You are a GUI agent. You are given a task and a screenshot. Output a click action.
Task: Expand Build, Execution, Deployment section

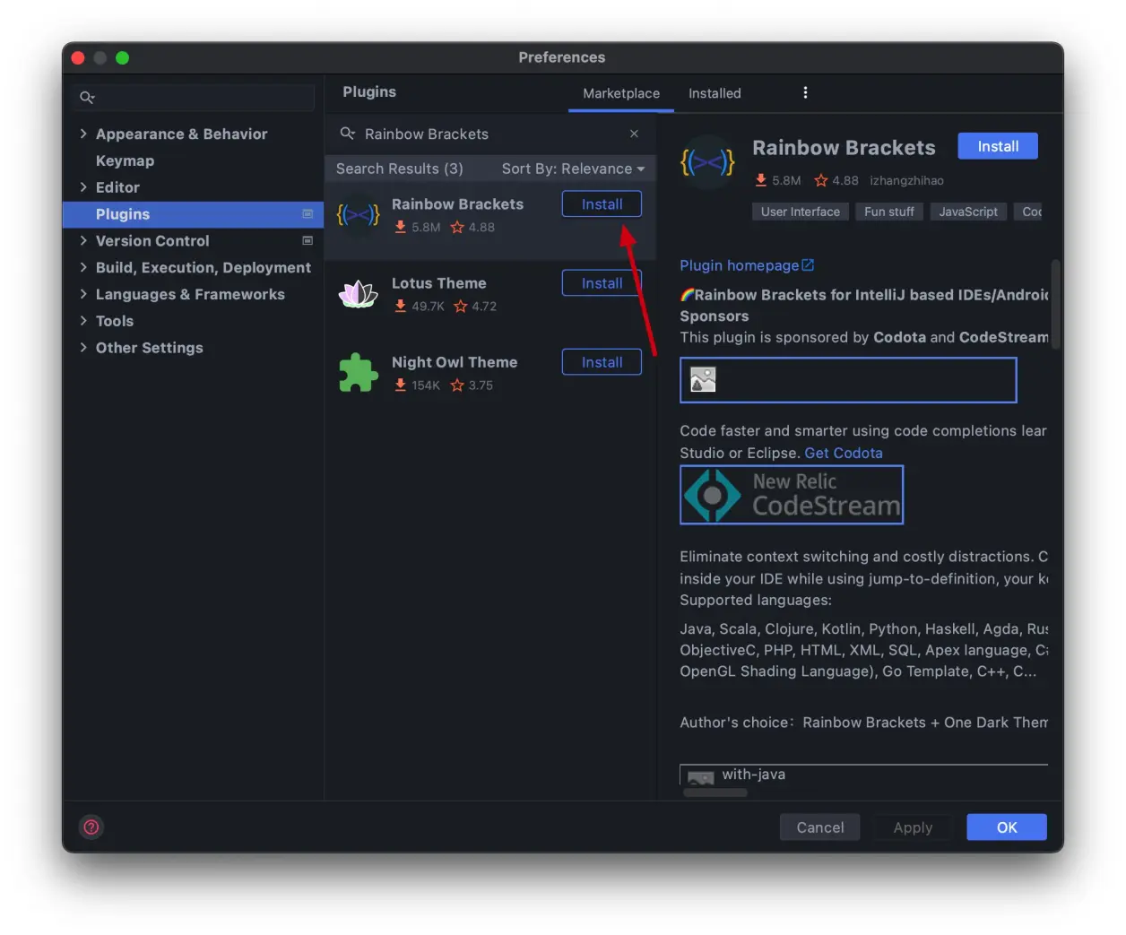pos(83,267)
